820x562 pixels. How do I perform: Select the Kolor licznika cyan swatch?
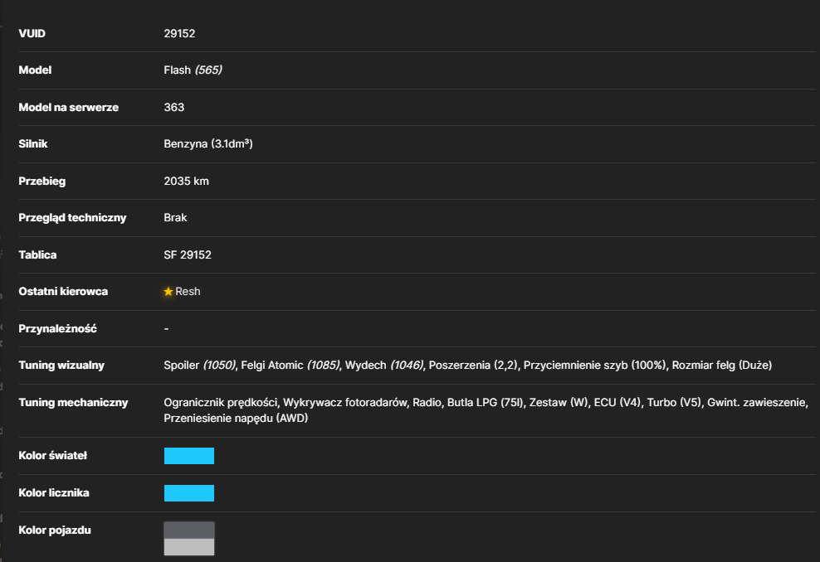[x=188, y=492]
